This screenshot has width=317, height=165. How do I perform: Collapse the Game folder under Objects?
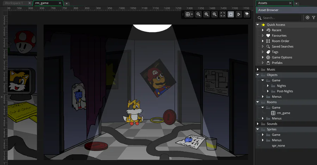click(x=263, y=80)
